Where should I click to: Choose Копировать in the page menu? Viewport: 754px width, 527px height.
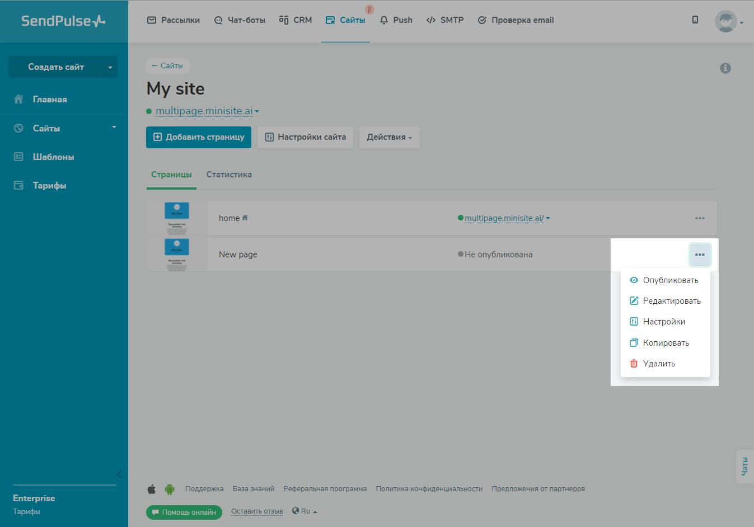click(665, 343)
